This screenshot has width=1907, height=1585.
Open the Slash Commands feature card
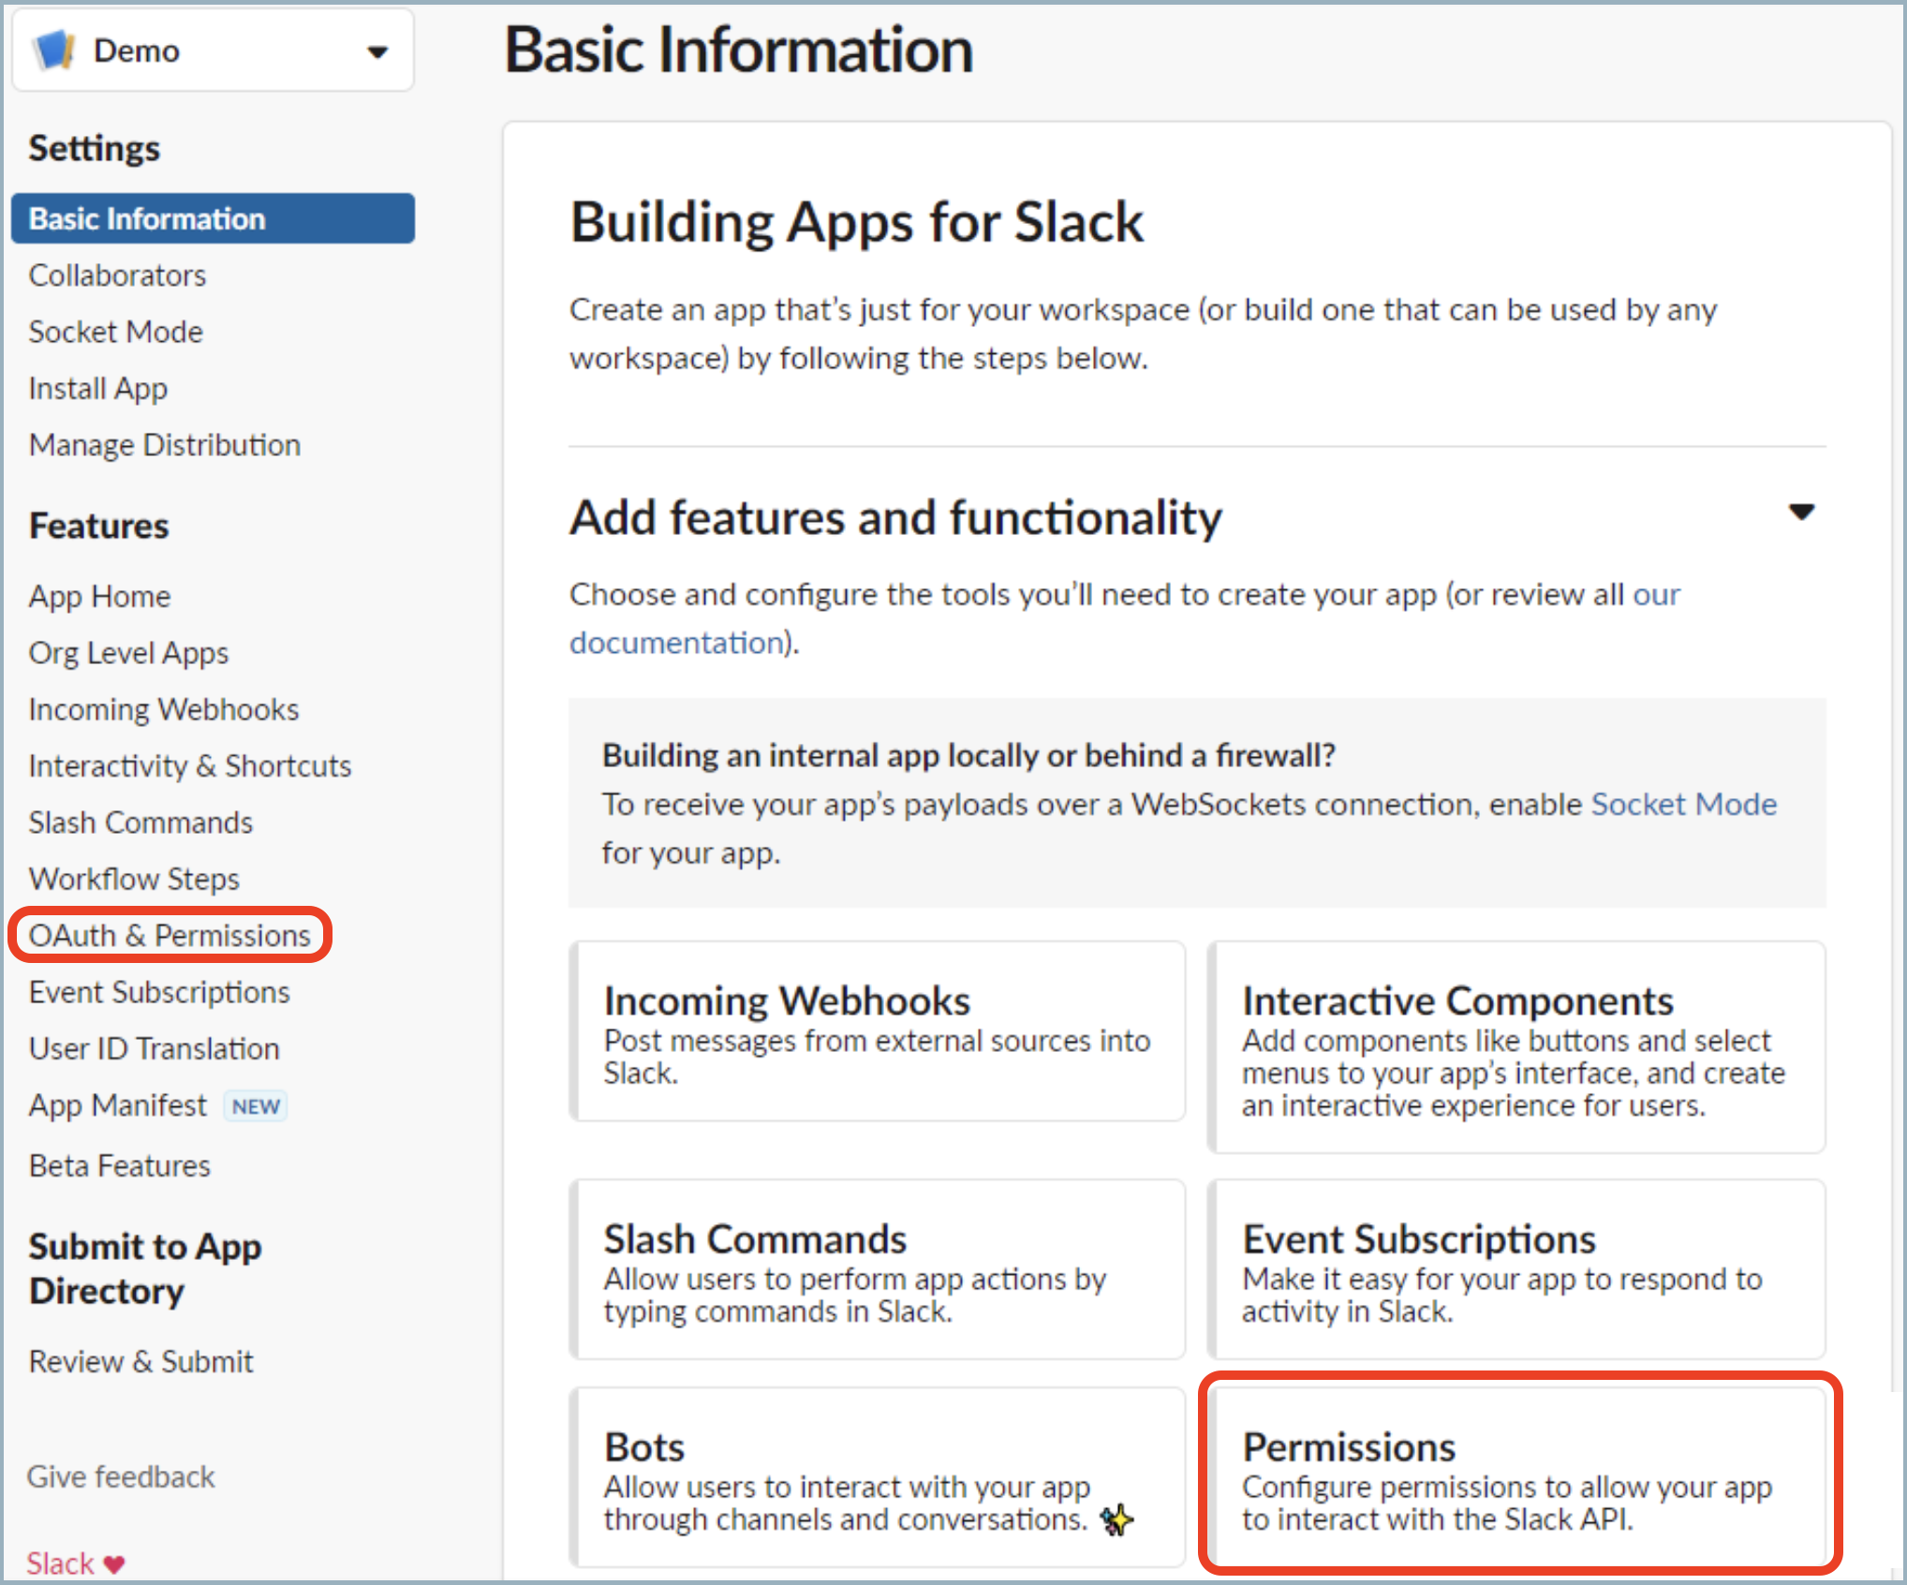pos(877,1269)
